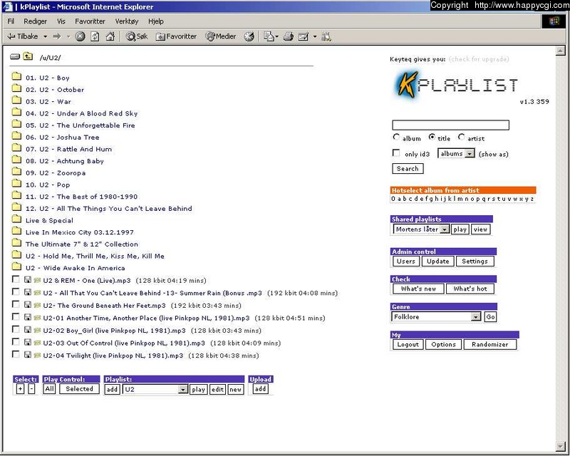
Task: Click save disk icon for The Ground Beneath Her Feet
Action: 28,305
